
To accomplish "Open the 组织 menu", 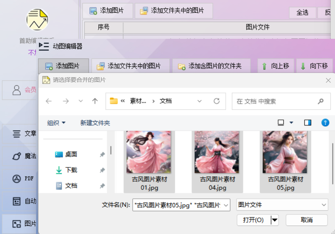I will [56, 123].
